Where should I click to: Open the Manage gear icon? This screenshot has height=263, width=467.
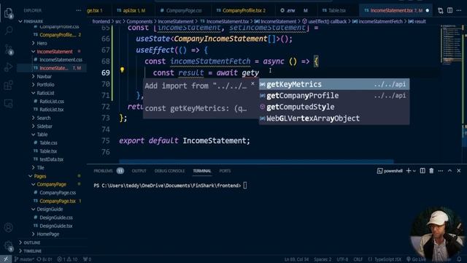[x=8, y=246]
